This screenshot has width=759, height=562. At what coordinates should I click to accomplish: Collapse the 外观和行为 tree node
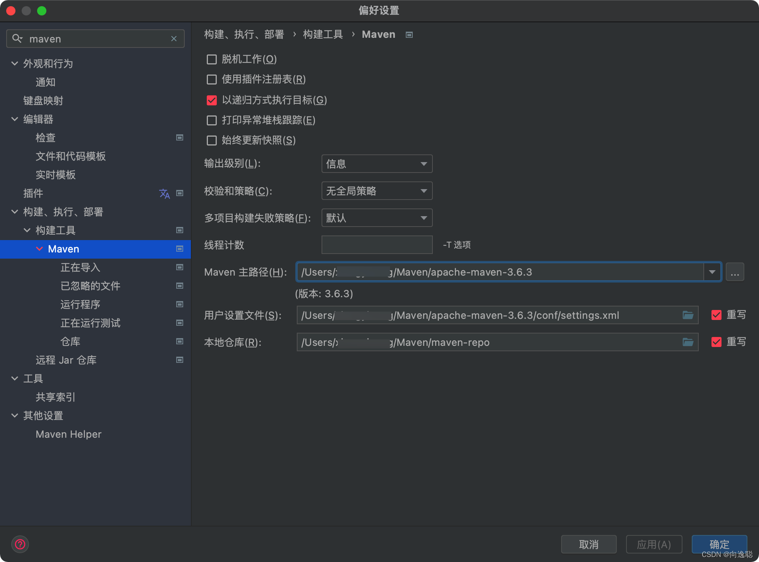coord(15,63)
